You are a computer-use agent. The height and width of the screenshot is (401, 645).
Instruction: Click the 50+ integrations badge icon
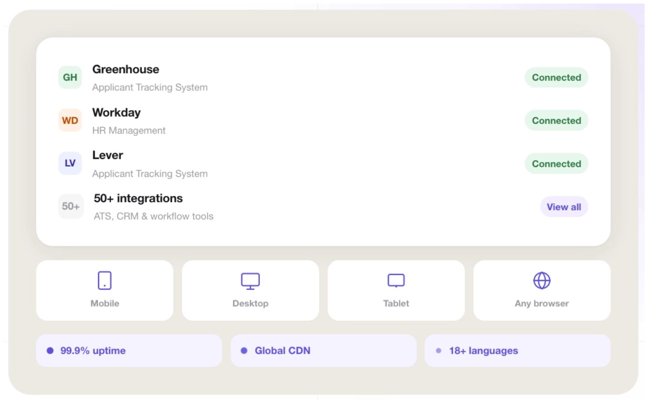[x=71, y=206]
